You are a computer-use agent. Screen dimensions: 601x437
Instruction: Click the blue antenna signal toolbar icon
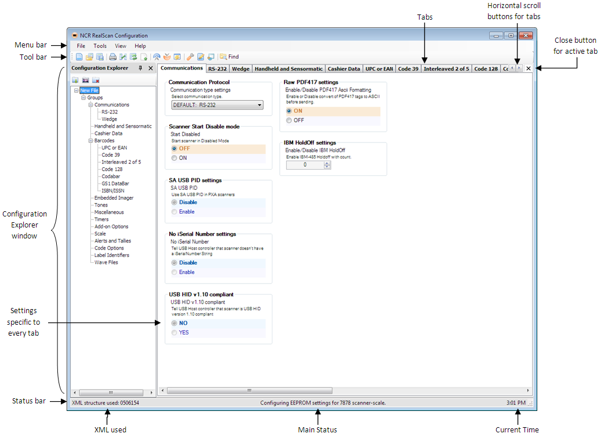[x=156, y=57]
